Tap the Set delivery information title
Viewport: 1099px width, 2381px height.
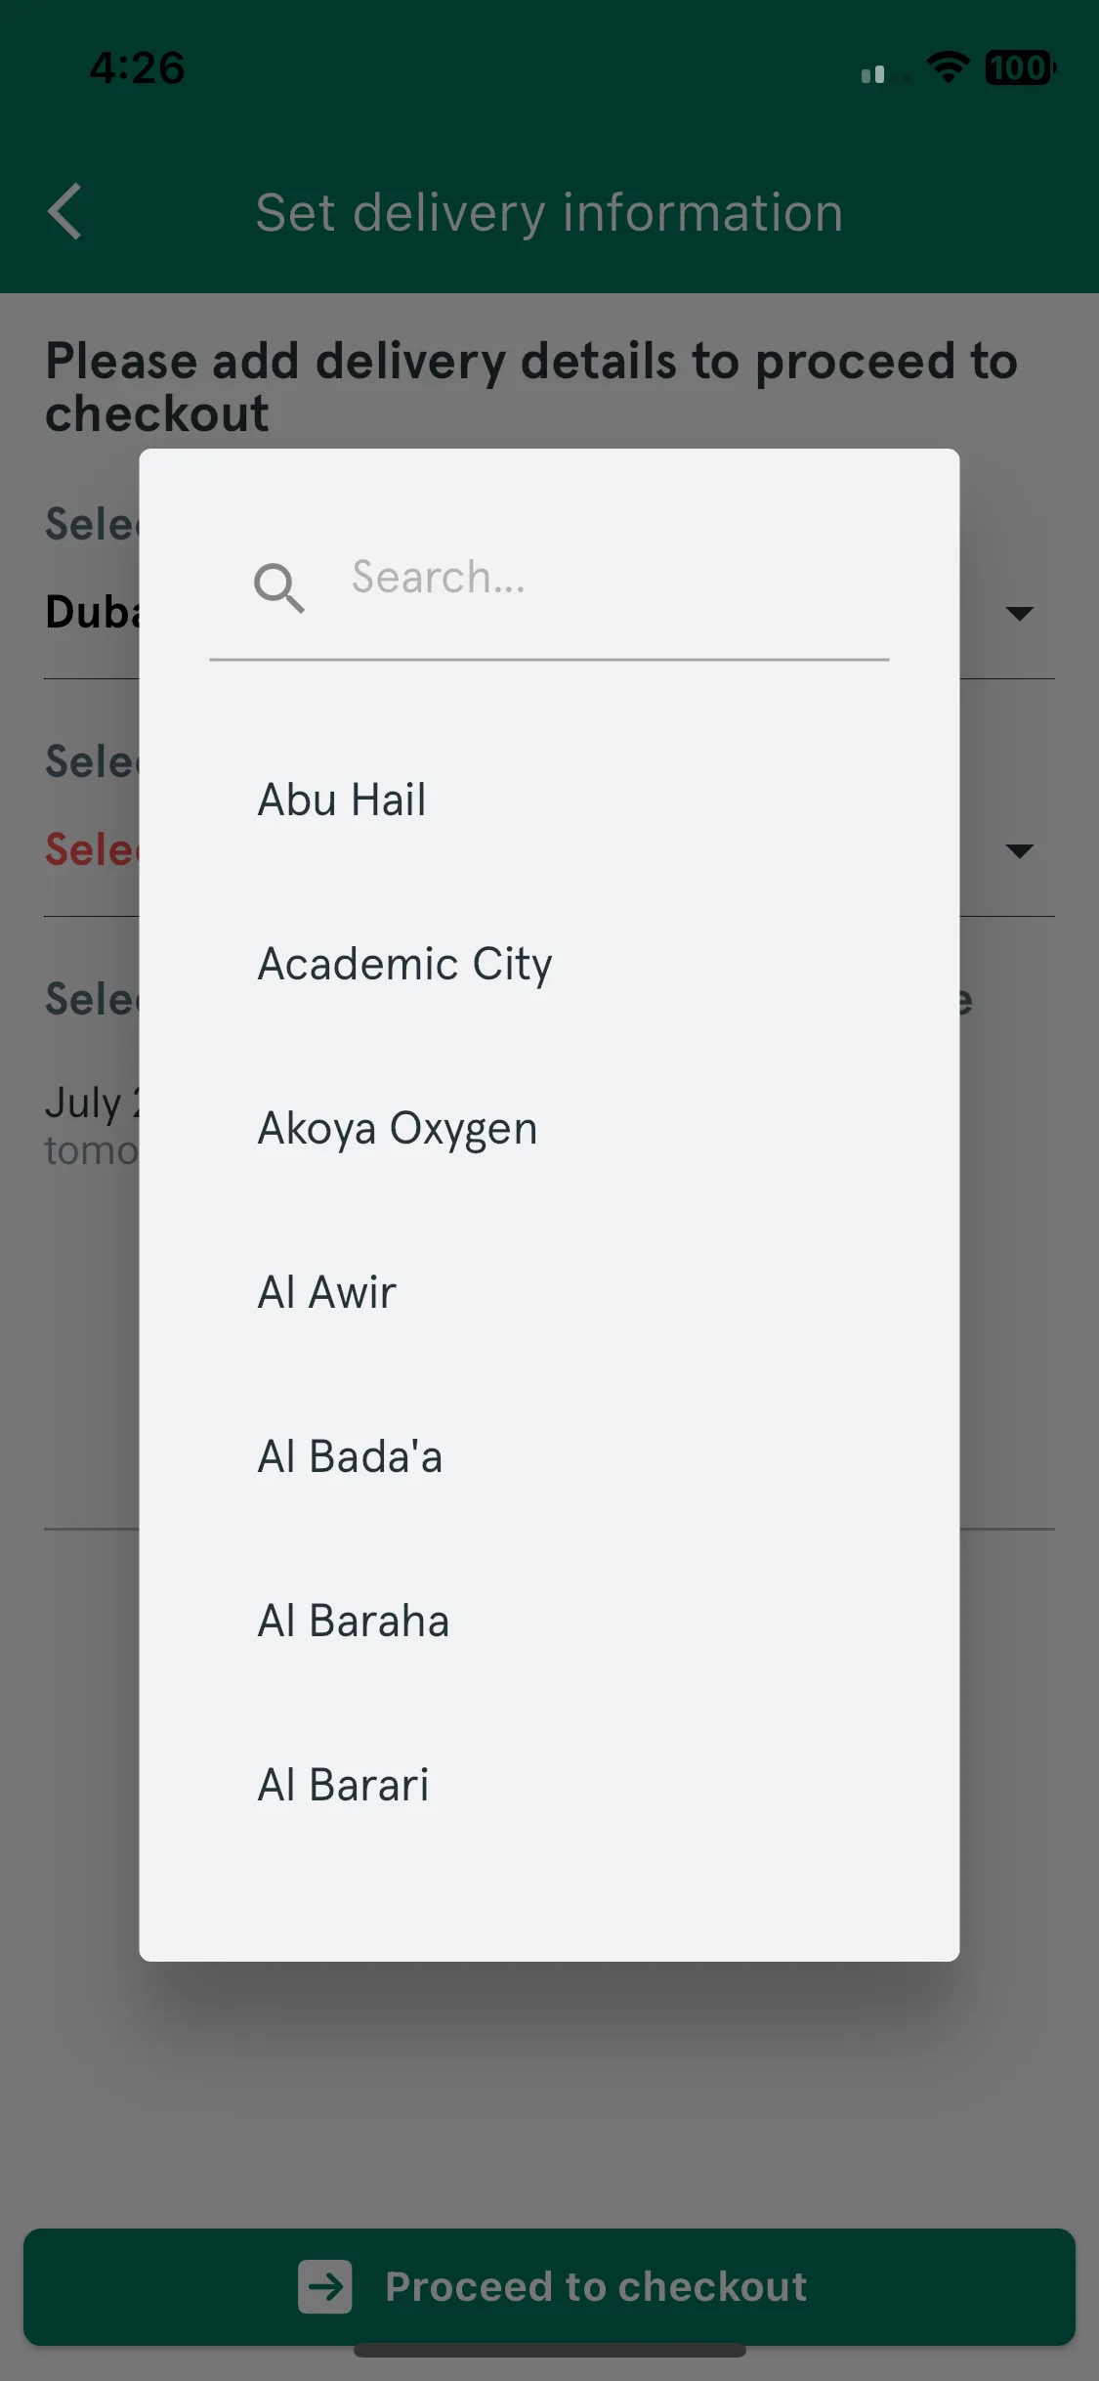point(549,212)
